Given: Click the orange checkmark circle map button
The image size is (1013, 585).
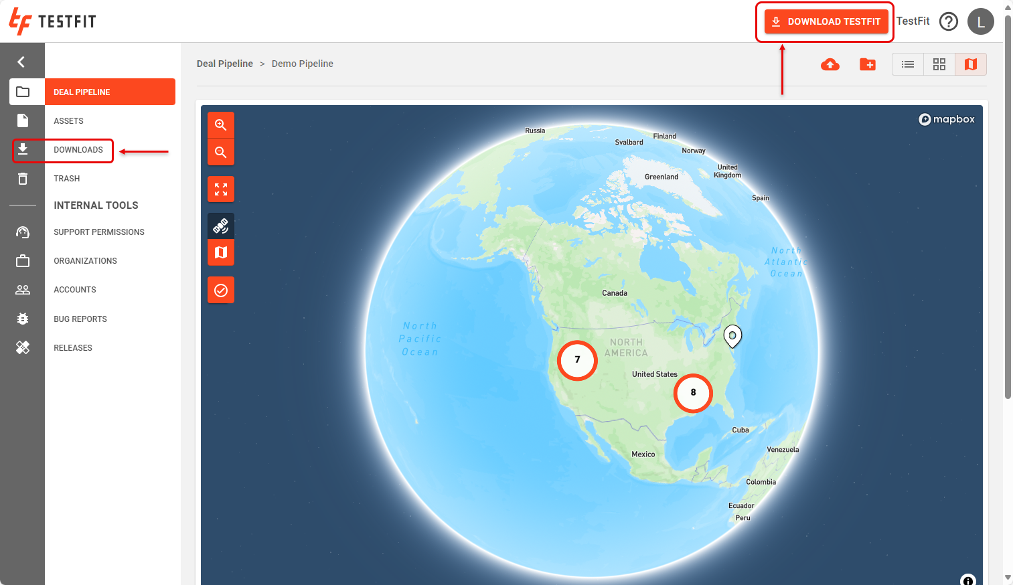Looking at the screenshot, I should (220, 290).
